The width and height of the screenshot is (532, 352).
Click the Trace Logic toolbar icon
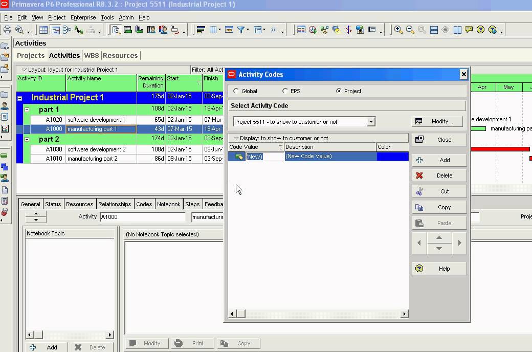79,30
